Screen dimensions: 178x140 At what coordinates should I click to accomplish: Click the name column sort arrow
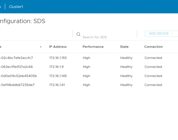tap(40, 47)
